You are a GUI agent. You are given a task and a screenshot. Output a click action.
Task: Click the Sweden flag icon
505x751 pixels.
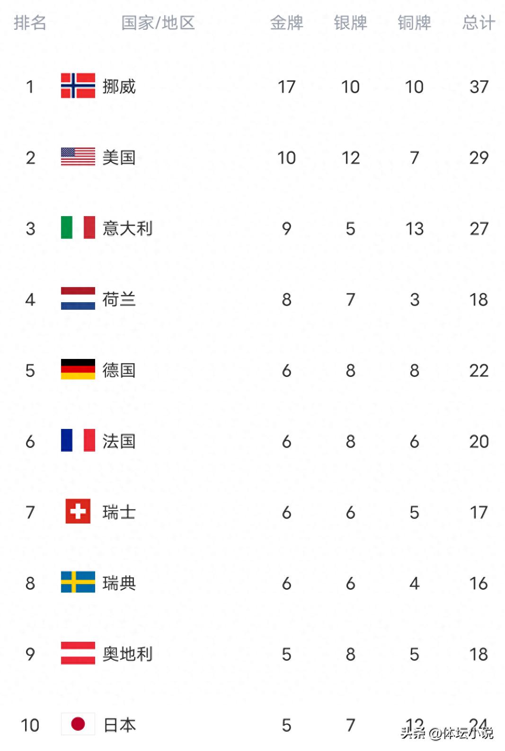click(x=78, y=583)
